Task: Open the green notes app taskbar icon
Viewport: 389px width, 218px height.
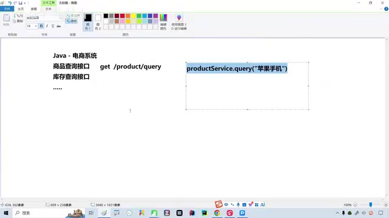Action: (x=154, y=213)
